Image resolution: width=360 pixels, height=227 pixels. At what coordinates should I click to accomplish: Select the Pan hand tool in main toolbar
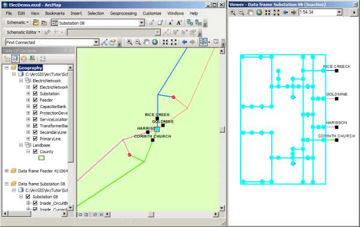tap(146, 42)
